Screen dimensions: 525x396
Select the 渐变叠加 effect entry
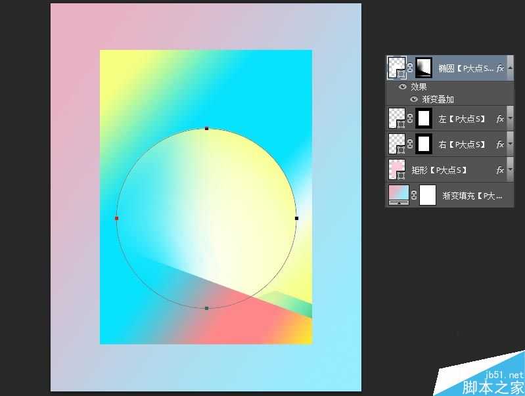point(438,99)
